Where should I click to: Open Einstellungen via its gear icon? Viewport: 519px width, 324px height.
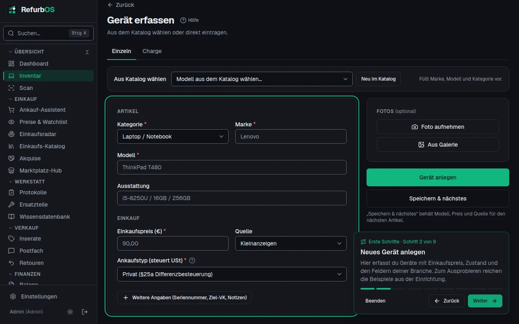(13, 296)
